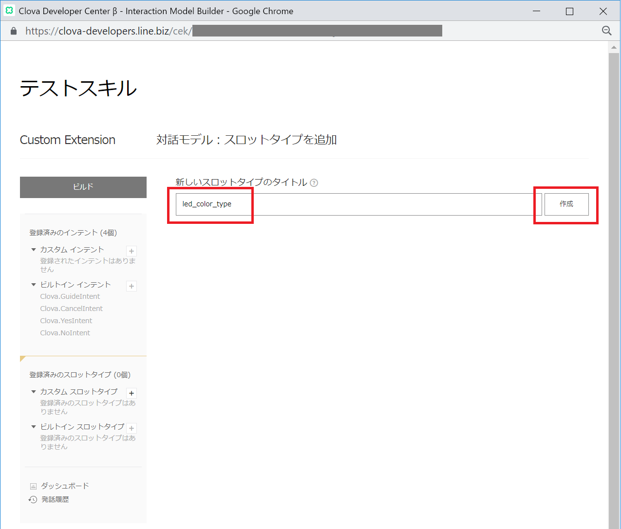Open Clova.NoIntent from the intent list
The image size is (621, 529).
(65, 333)
